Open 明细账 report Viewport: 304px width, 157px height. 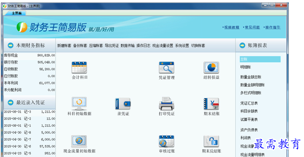pyautogui.click(x=246, y=67)
